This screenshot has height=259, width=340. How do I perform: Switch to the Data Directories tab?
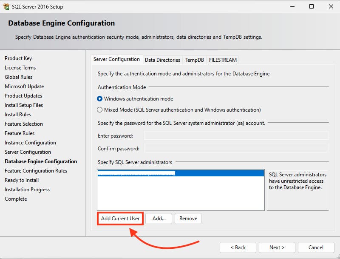pyautogui.click(x=162, y=60)
